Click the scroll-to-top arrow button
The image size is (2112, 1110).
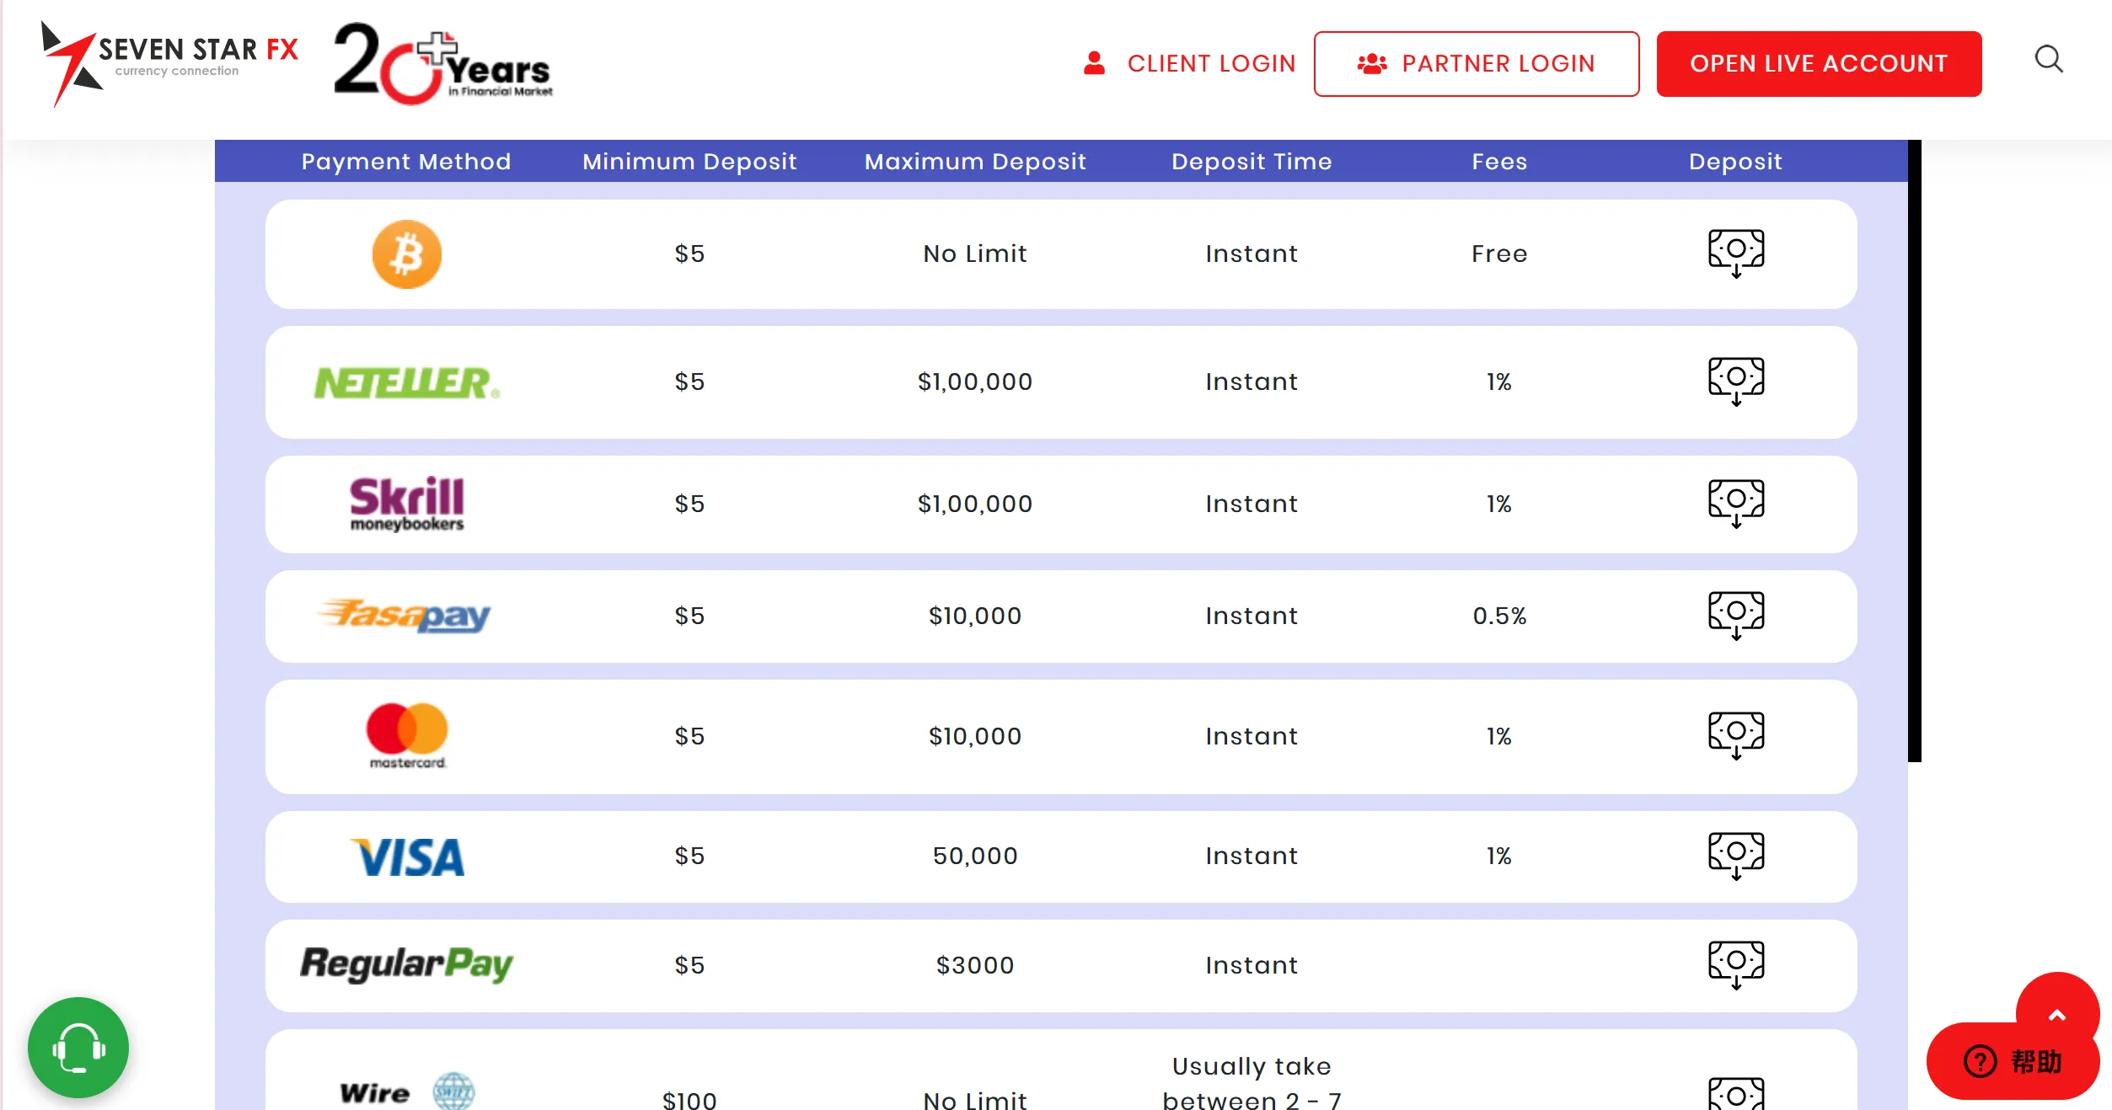pyautogui.click(x=2057, y=1014)
